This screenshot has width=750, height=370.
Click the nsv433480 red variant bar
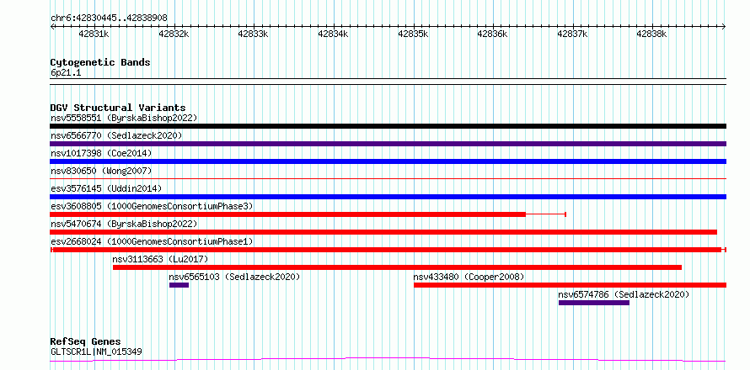pos(571,285)
